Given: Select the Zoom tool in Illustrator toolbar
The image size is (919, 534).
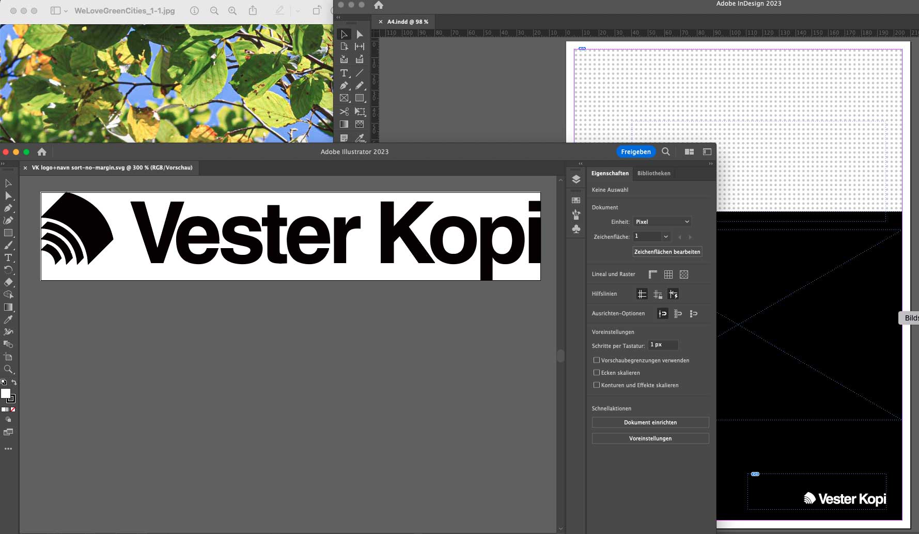Looking at the screenshot, I should (x=9, y=369).
